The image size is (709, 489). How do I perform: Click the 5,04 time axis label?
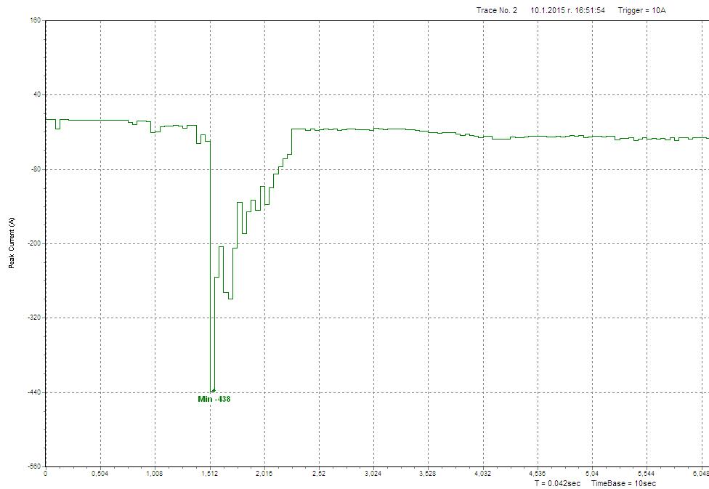point(592,473)
